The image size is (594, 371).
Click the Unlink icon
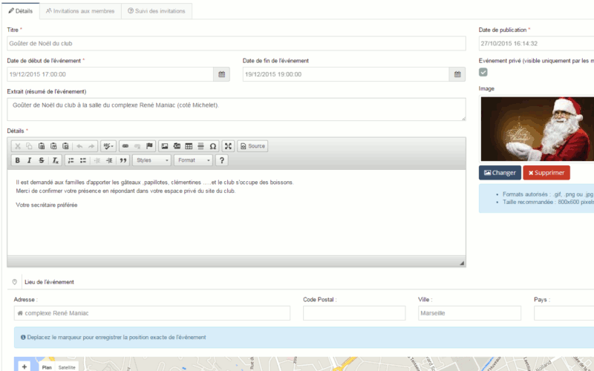pos(137,146)
